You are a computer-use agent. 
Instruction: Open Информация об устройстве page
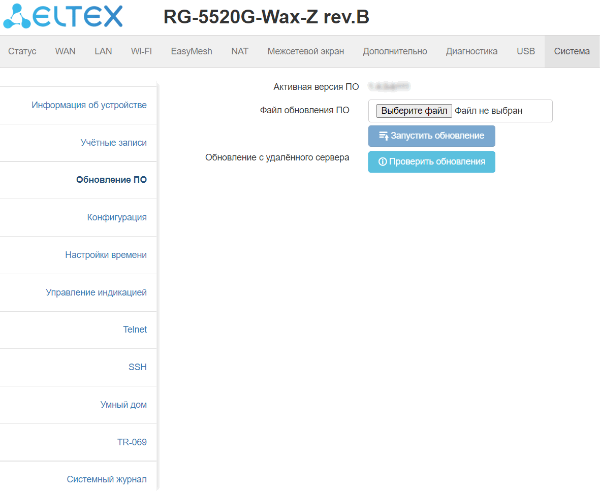point(89,105)
